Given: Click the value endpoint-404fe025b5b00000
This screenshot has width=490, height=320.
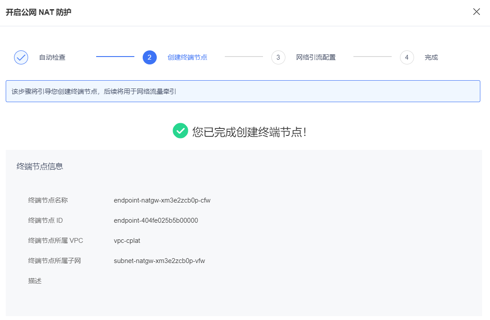Looking at the screenshot, I should (155, 220).
